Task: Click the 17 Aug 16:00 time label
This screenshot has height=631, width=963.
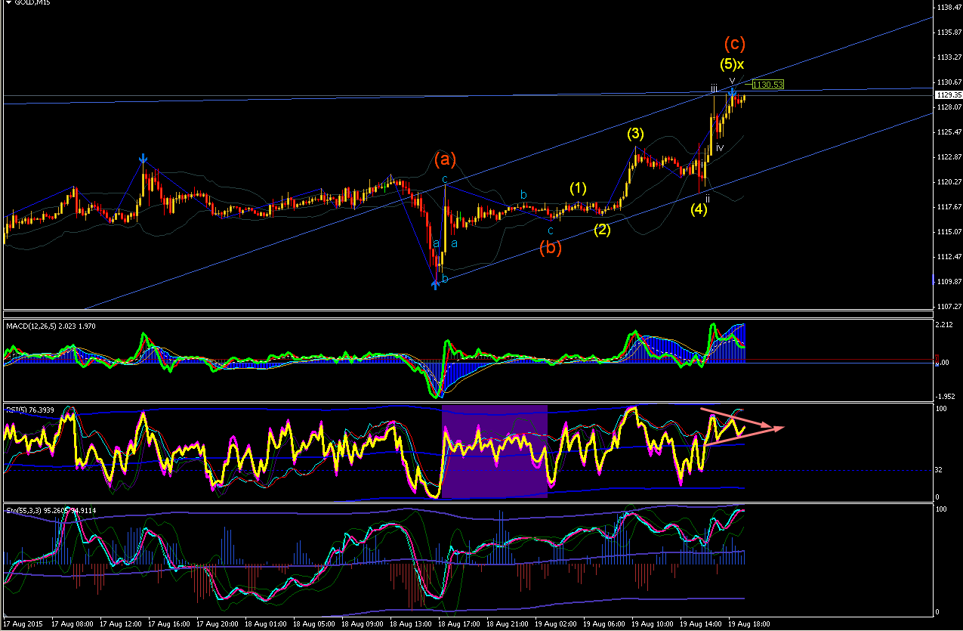Action: (x=169, y=624)
